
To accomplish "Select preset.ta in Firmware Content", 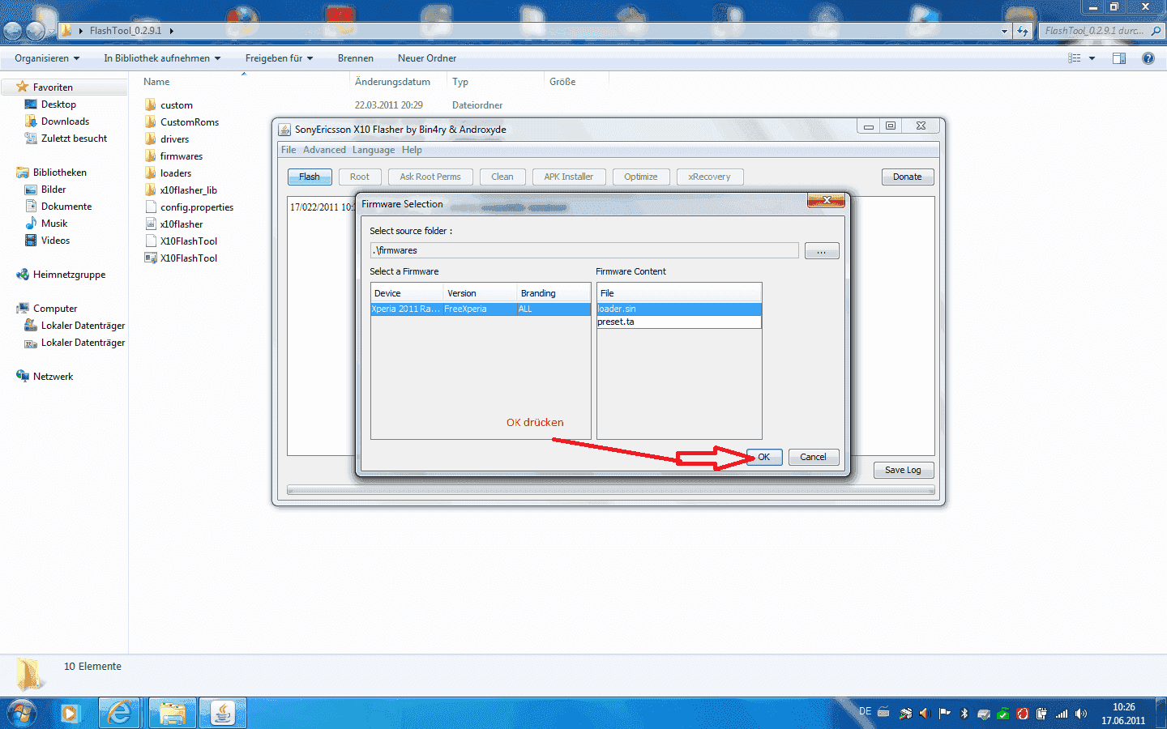I will point(679,322).
